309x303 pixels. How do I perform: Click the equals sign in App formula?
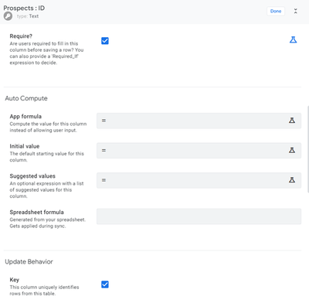point(104,121)
